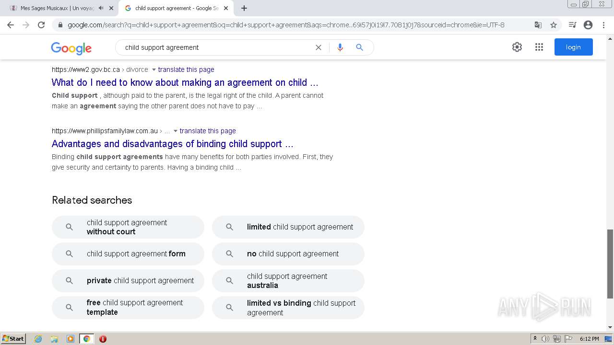614x345 pixels.
Task: Open 'Advantages and disadvantages of binding child support' result
Action: (x=173, y=144)
